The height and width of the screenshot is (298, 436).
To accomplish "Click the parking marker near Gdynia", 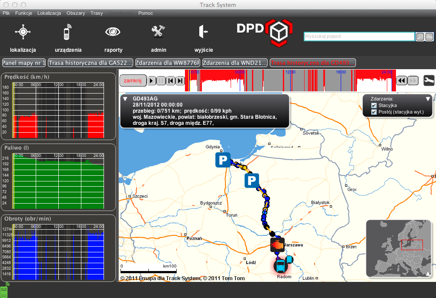I will click(223, 160).
